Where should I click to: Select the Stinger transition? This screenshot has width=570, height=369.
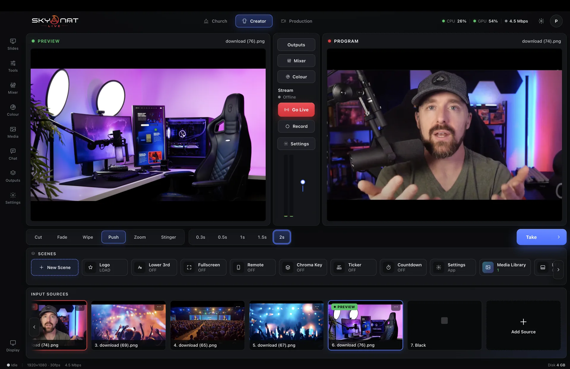(169, 237)
